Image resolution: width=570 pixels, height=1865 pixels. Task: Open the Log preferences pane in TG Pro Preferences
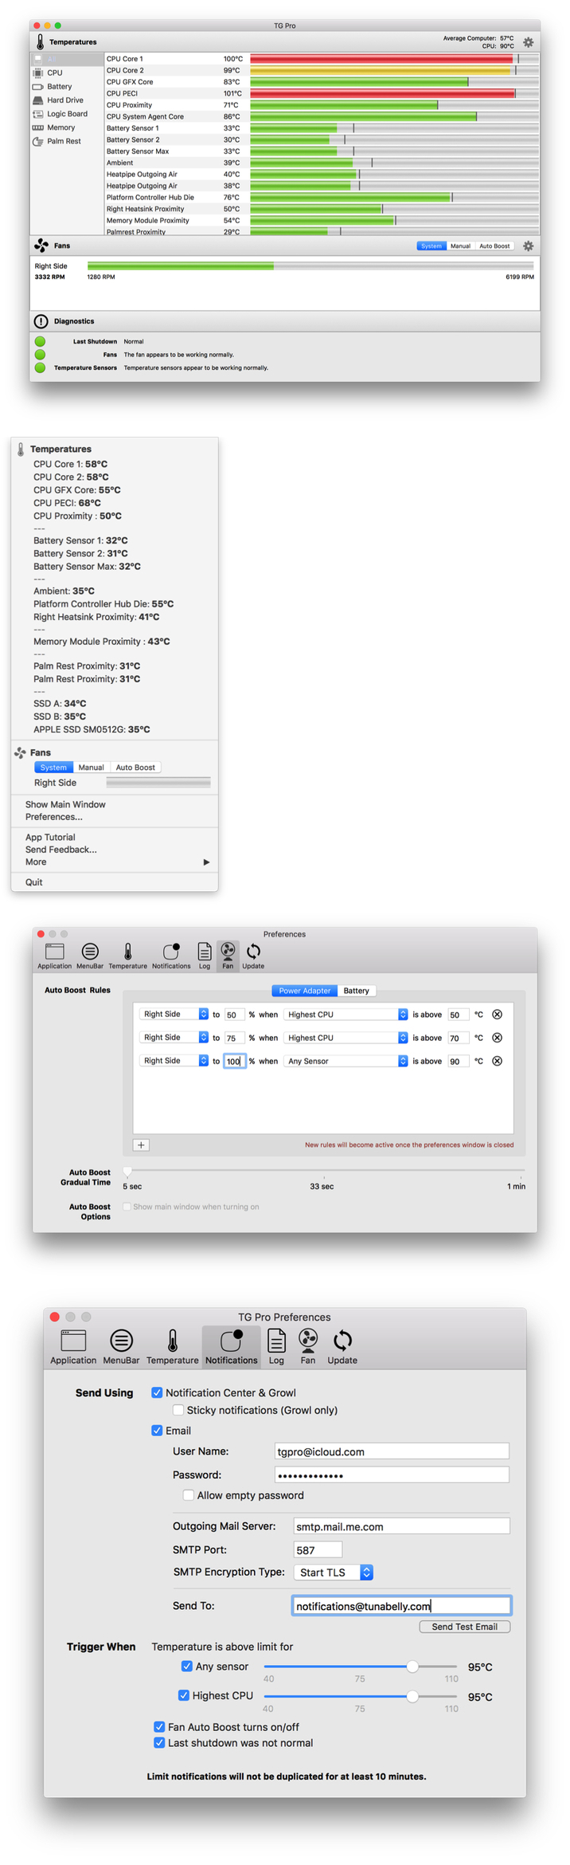(x=276, y=1347)
